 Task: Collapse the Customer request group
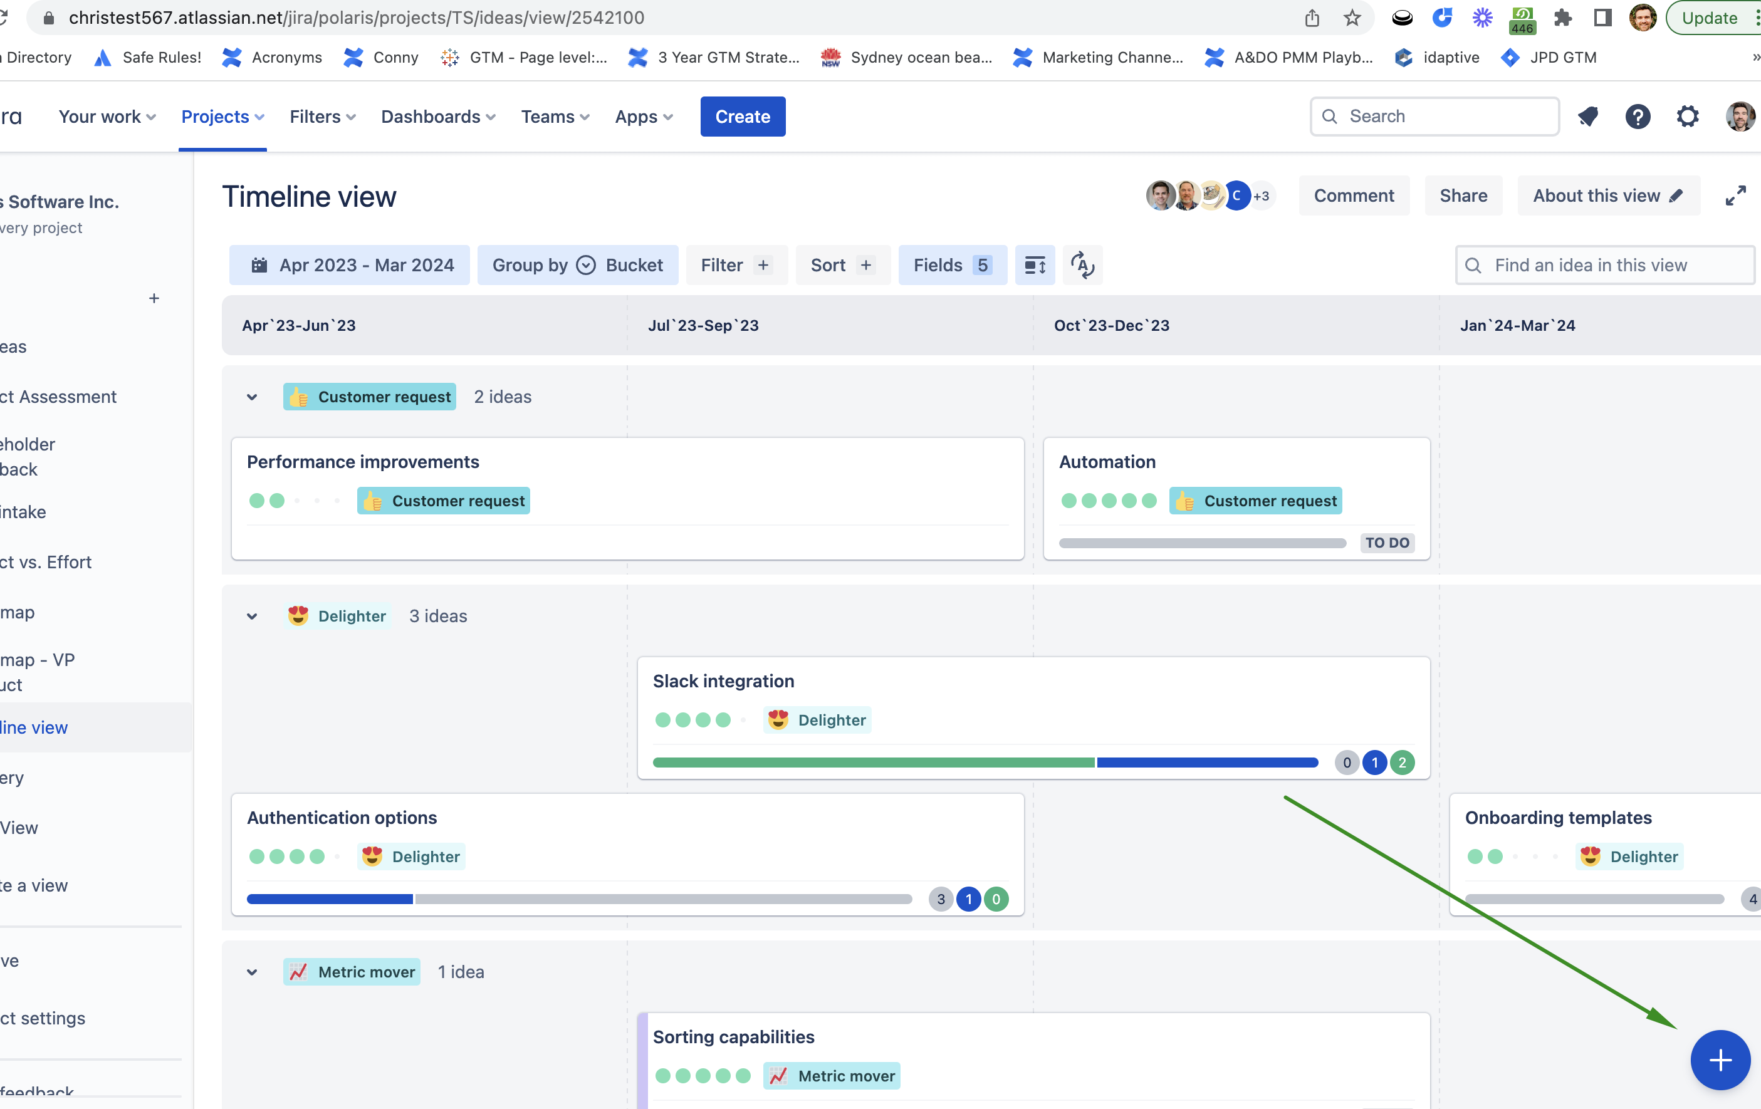pyautogui.click(x=253, y=397)
